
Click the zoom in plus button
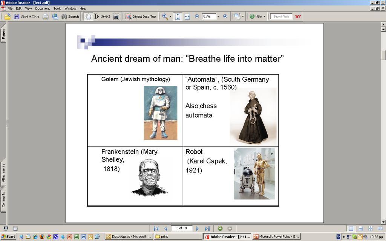point(225,16)
